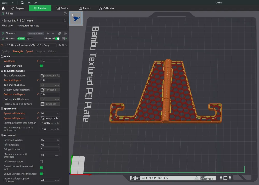Switch to the Prepare tab
Image resolution: width=259 pixels, height=185 pixels.
[18, 8]
